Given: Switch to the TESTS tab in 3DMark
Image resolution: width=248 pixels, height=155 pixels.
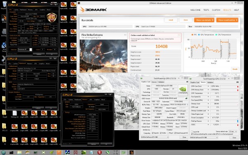Looking at the screenshot, I should pyautogui.click(x=206, y=10).
